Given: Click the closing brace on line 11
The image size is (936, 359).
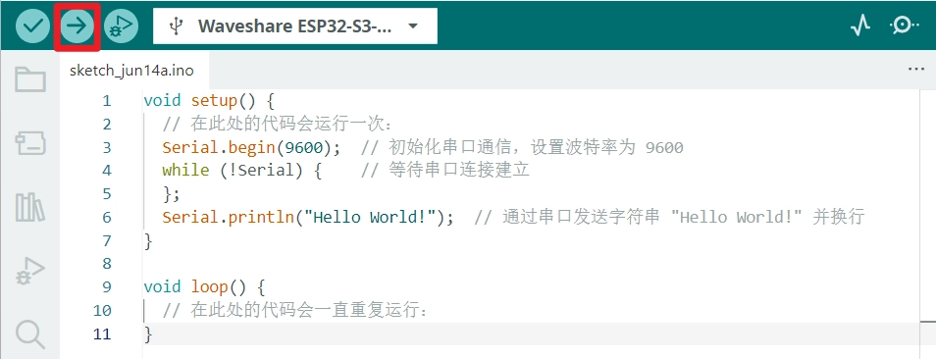Looking at the screenshot, I should pos(148,333).
